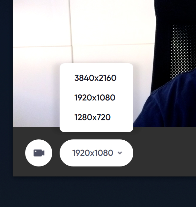Screen dimensions: 196x207
Task: Choose the 1920x1080 option in the popup
Action: (95, 98)
